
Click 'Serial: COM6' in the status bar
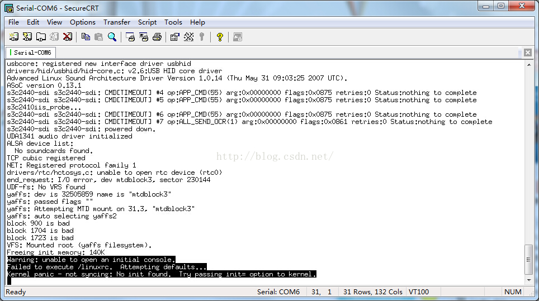click(278, 292)
